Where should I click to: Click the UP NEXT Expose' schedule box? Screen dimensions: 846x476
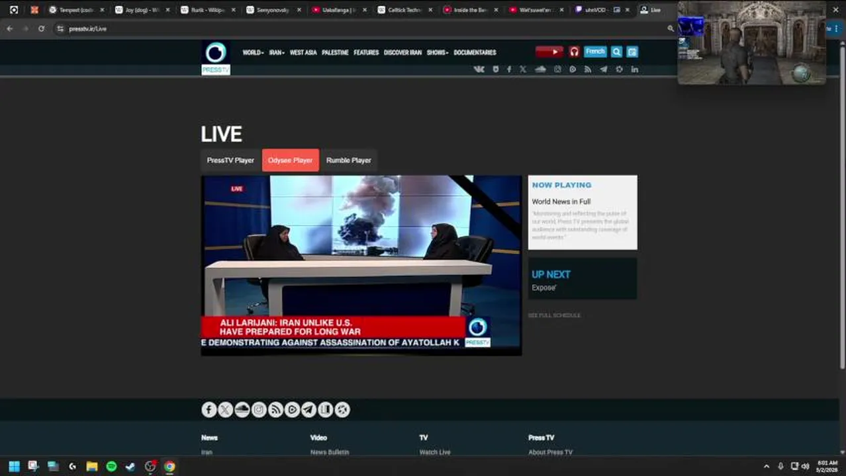(583, 279)
